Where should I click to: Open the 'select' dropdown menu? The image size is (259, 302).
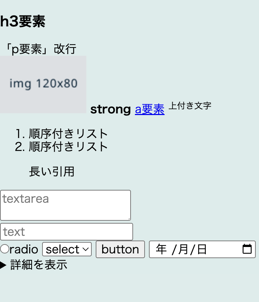point(67,249)
